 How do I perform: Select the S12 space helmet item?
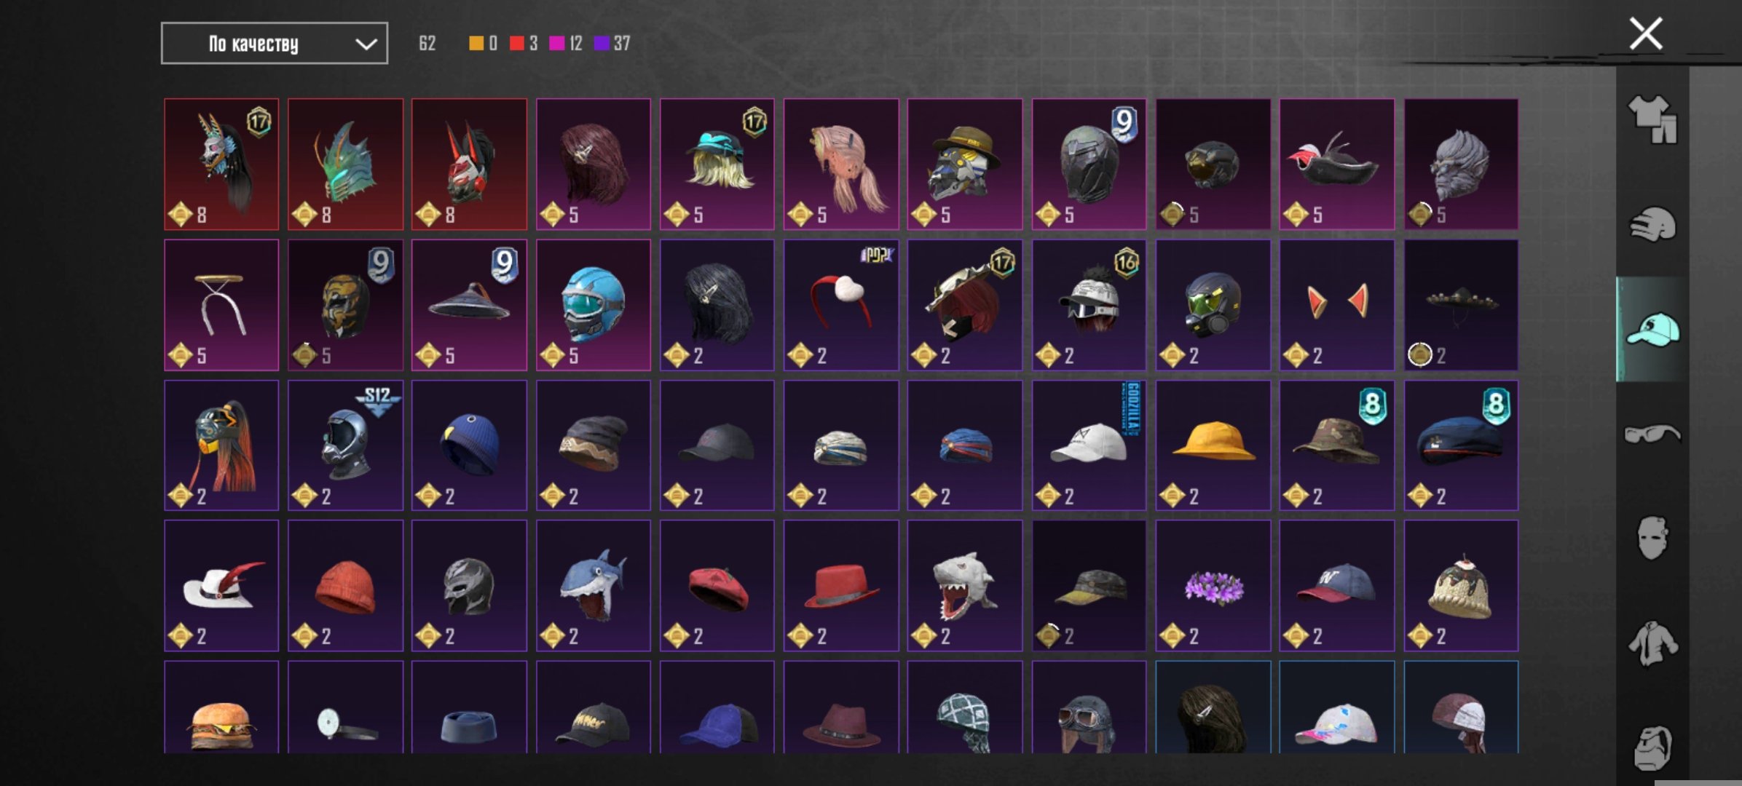[x=345, y=445]
